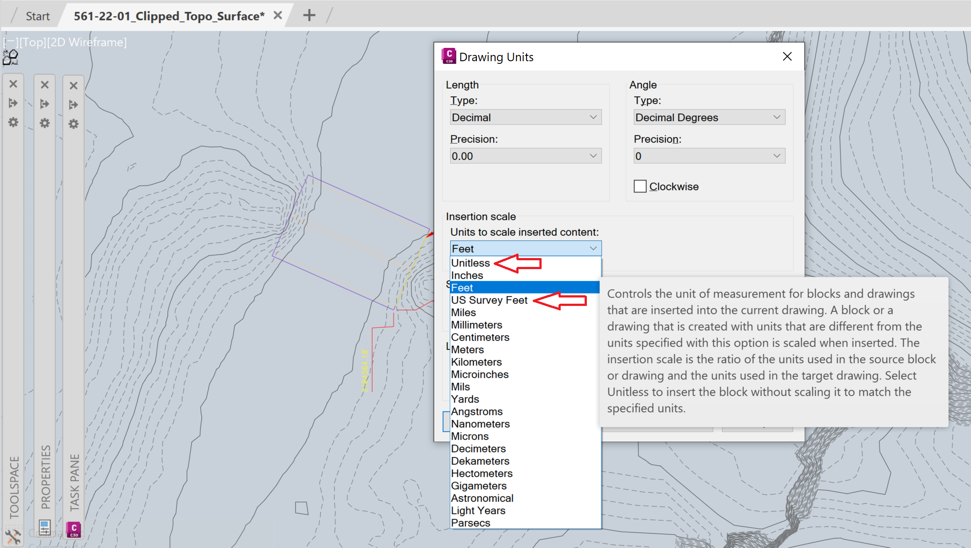Click the Civil 3D logo in Drawing Units title bar
Screen dimensions: 971x548
point(448,56)
